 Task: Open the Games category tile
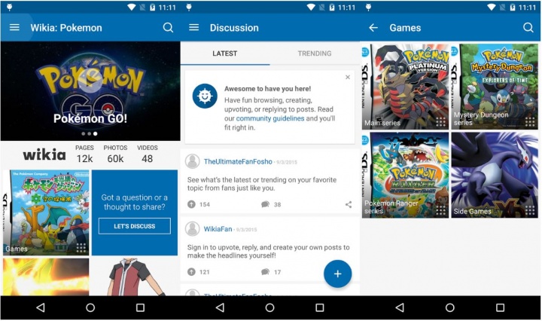point(46,212)
